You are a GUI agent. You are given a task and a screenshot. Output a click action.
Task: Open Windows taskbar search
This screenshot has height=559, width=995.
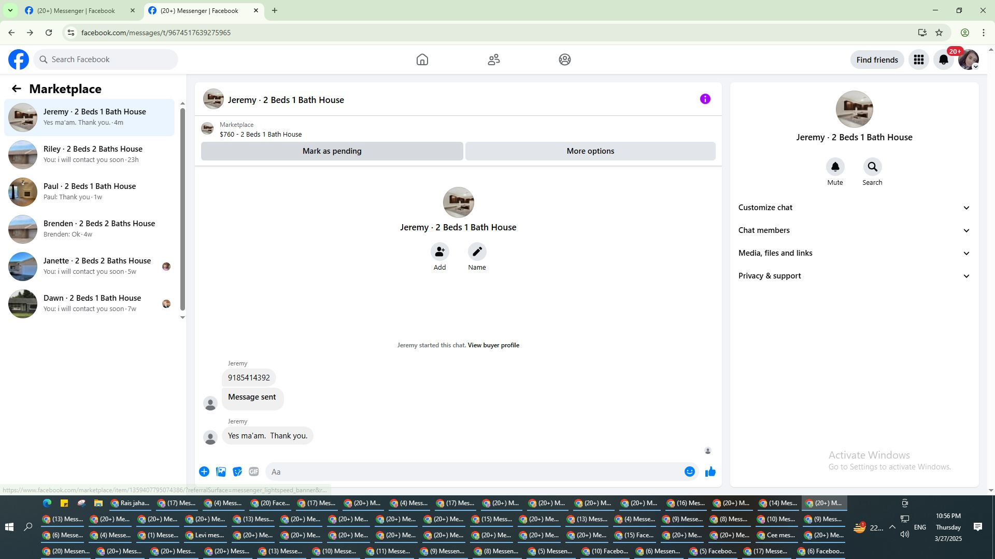(29, 527)
